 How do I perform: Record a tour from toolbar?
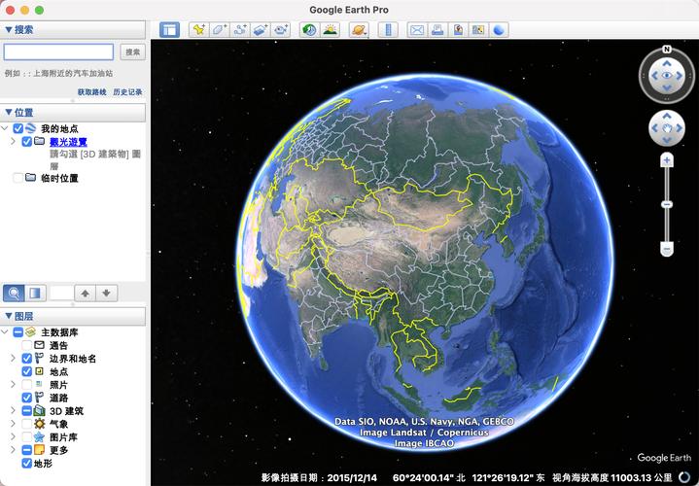(281, 30)
